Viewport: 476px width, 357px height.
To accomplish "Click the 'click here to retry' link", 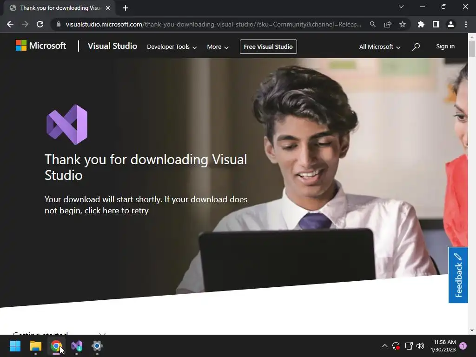I will point(117,211).
